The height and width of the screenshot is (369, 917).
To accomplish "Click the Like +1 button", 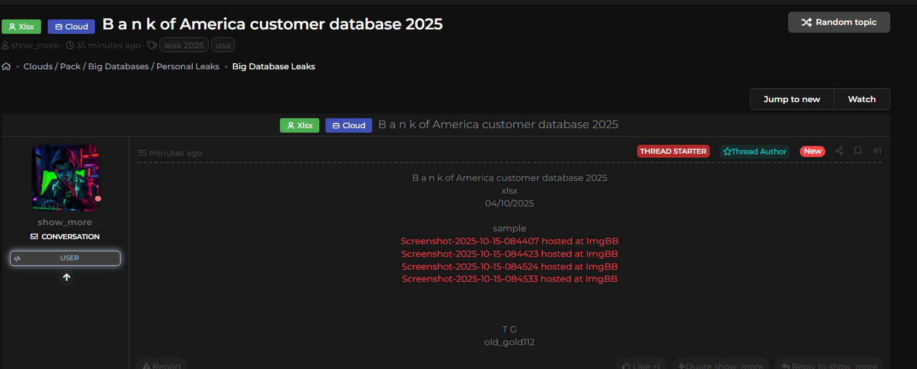I will tap(641, 364).
